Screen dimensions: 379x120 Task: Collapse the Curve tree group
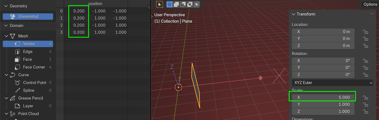(x=7, y=75)
